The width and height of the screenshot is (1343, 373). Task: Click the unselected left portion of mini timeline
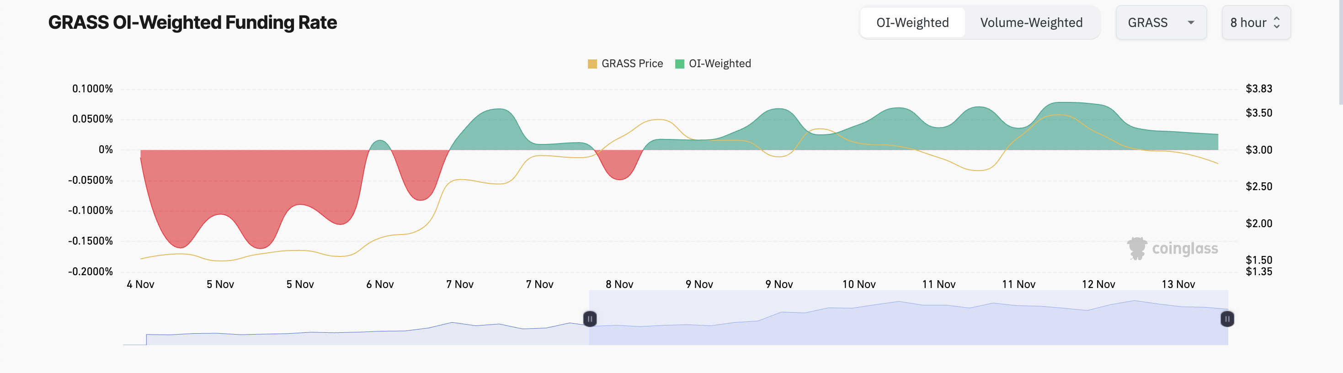[x=356, y=318]
